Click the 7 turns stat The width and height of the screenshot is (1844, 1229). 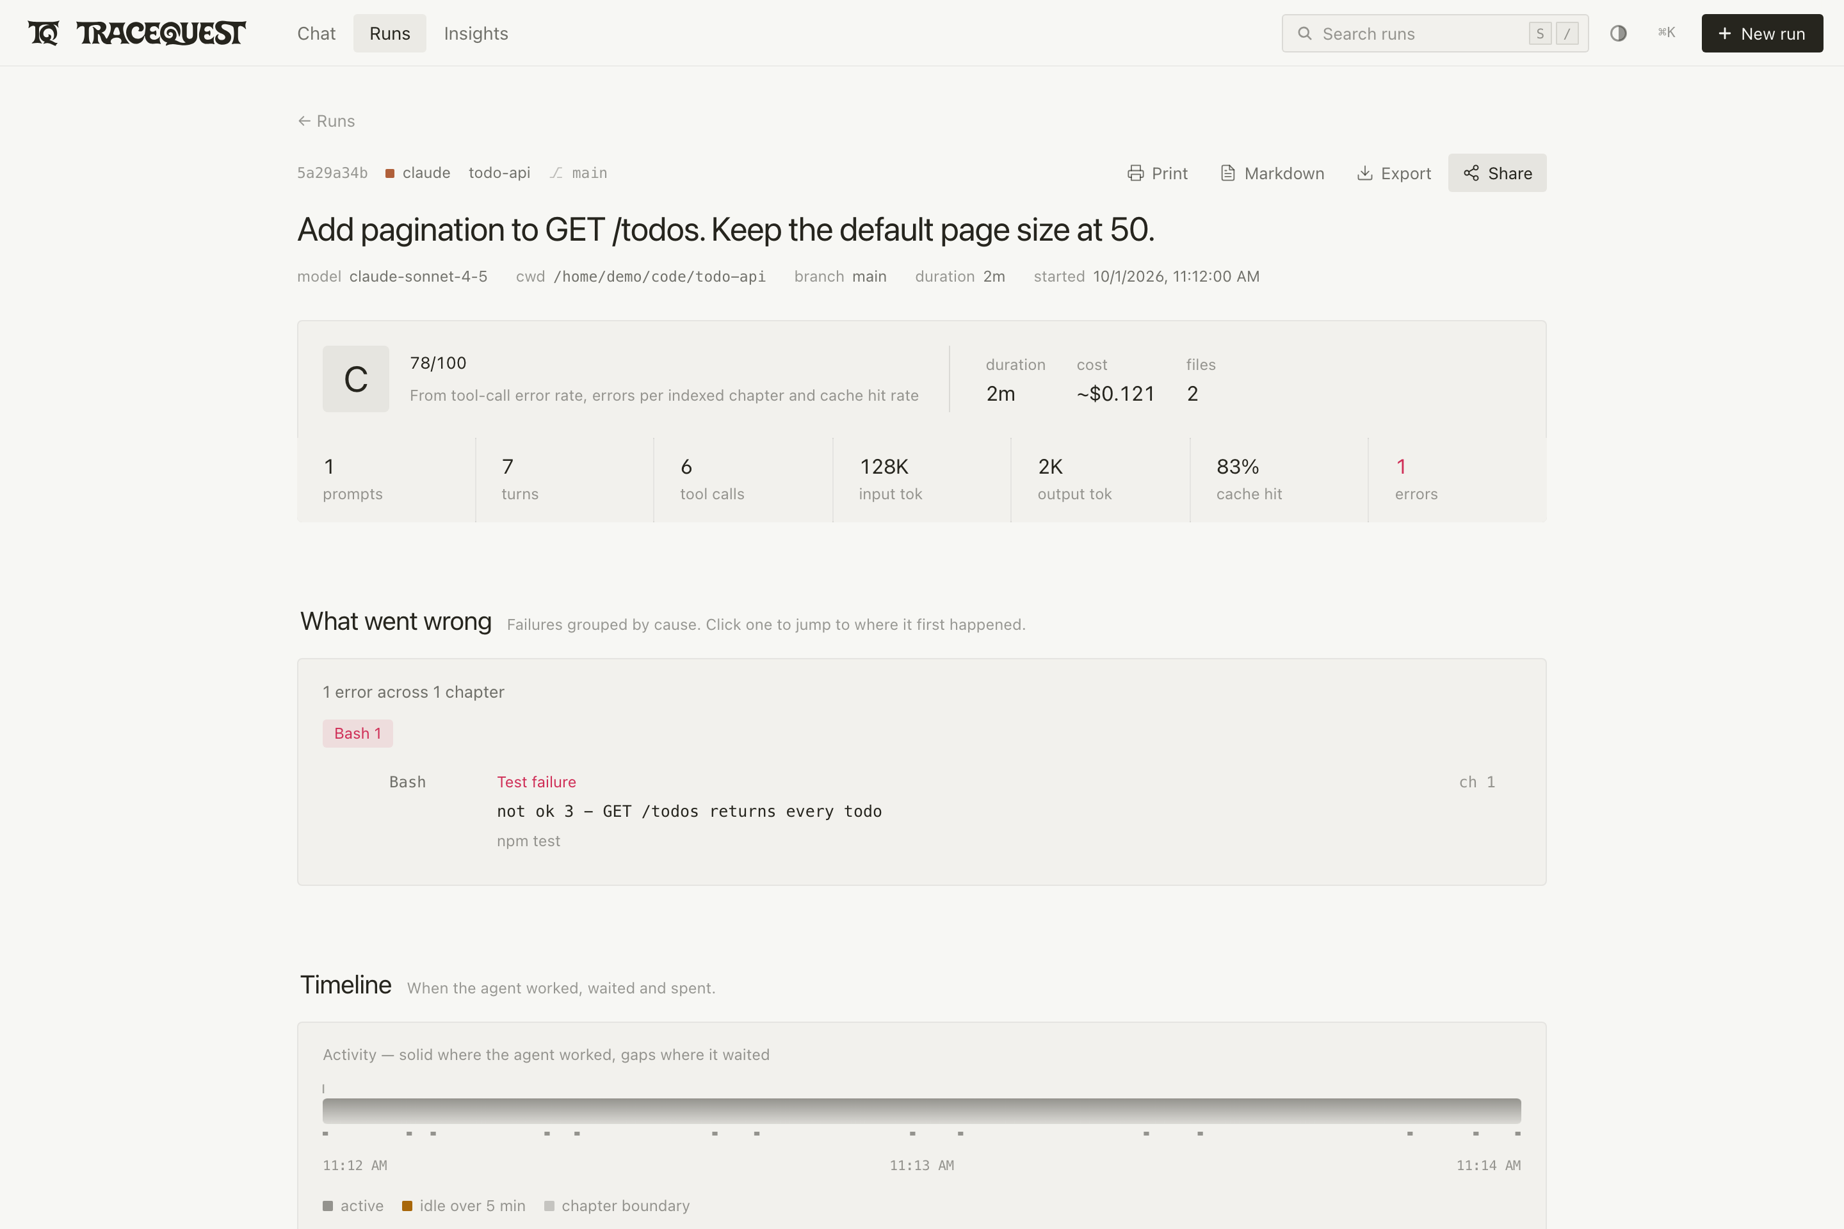[x=565, y=479]
